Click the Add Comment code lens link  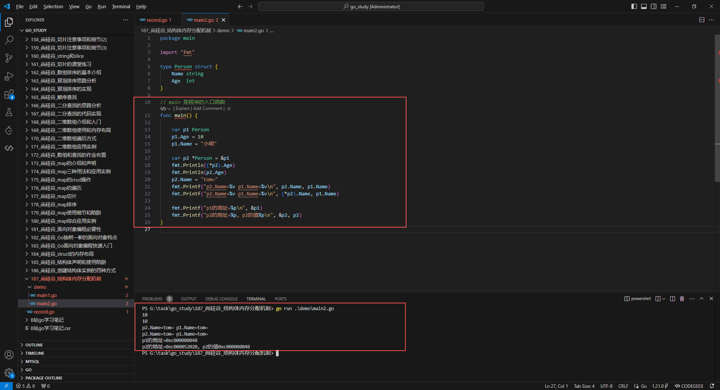point(208,109)
